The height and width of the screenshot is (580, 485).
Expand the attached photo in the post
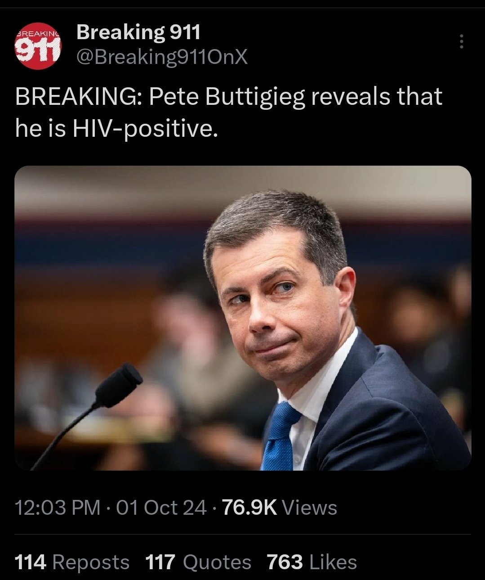tap(243, 318)
